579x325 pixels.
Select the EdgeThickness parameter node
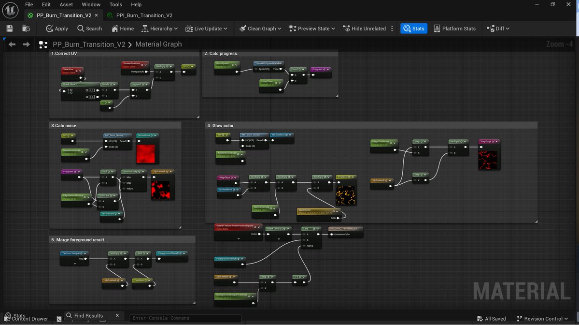384,146
